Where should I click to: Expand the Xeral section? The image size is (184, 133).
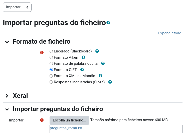[7, 96]
